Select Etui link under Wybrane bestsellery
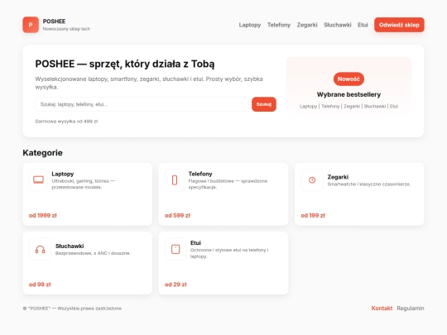 point(394,106)
